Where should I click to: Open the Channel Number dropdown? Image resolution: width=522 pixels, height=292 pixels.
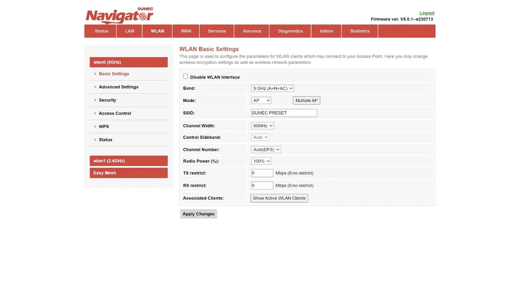point(266,149)
